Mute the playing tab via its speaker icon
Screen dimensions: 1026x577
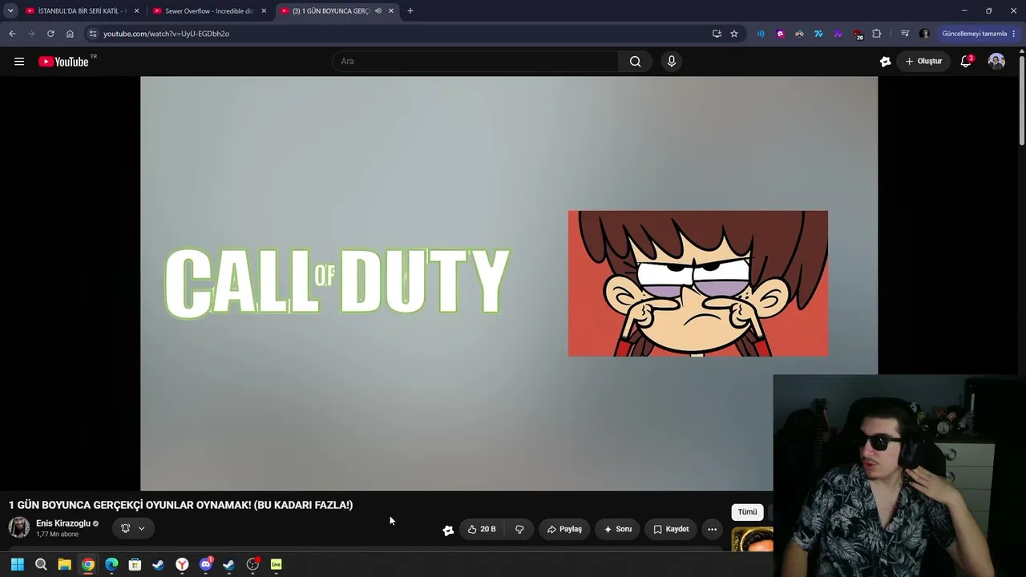coord(378,10)
